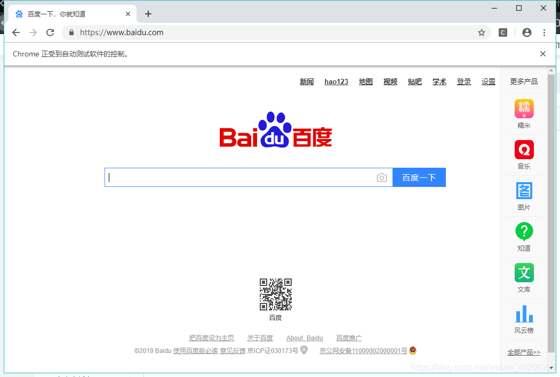
Task: Click the page vertical scrollbar
Action: (551, 213)
